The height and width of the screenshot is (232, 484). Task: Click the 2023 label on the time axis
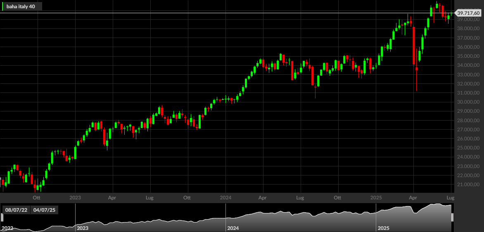[75, 197]
